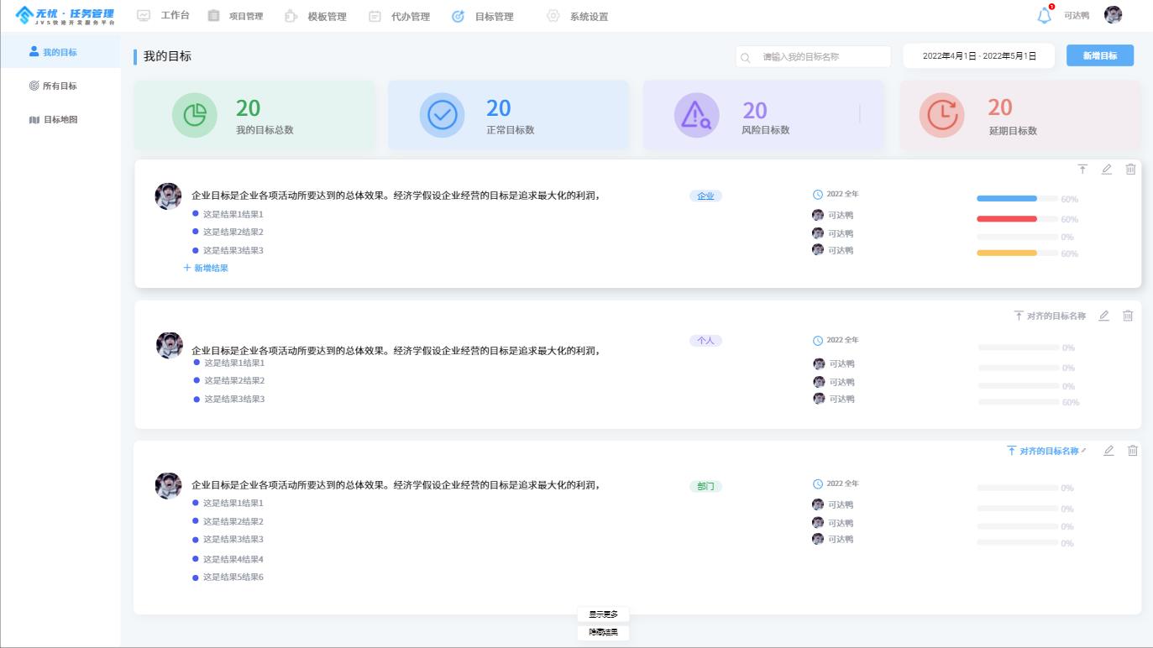The image size is (1153, 648).
Task: Click the 个人 tag badge
Action: [x=705, y=341]
